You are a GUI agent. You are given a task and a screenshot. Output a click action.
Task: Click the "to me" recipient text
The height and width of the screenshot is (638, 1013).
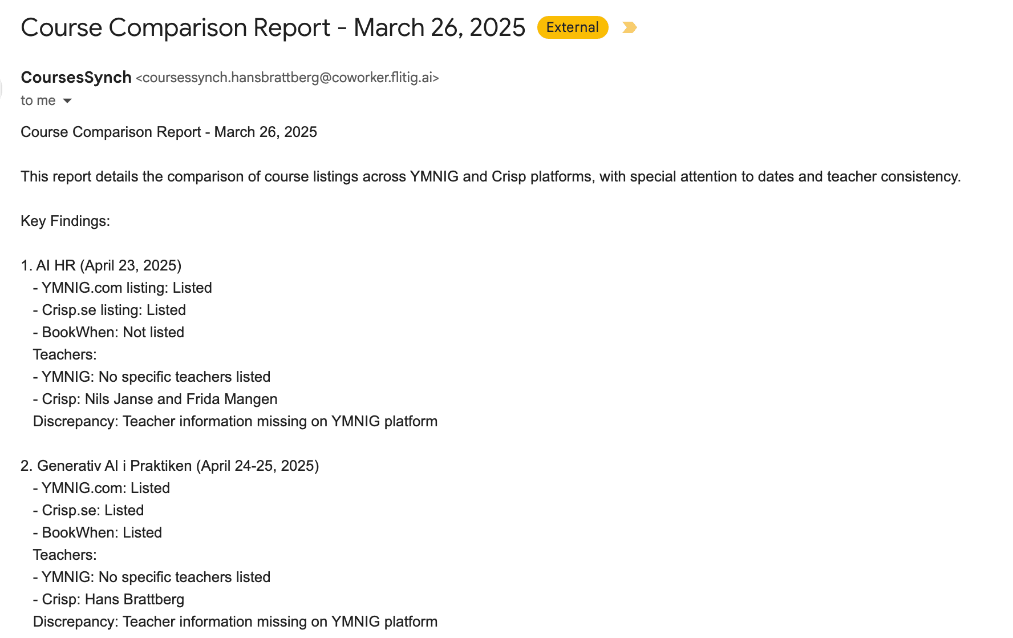pyautogui.click(x=38, y=101)
